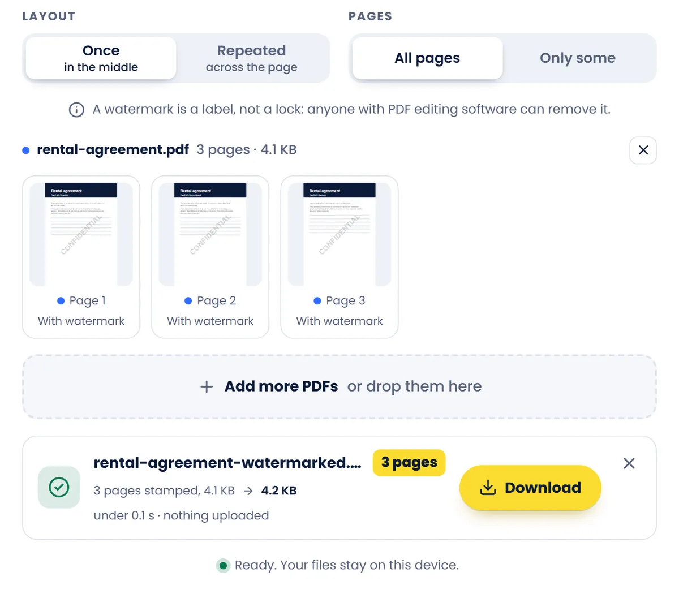Open the Page 2 thumbnail preview
This screenshot has width=679, height=598.
point(210,234)
